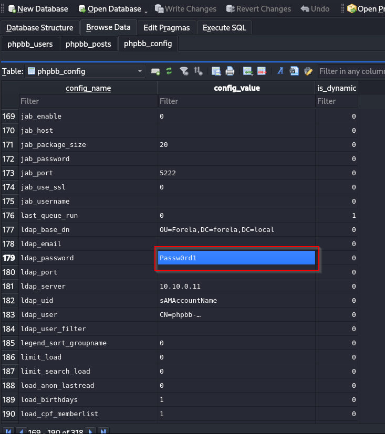Select the ldap_password value cell Passw0rd1
This screenshot has width=385, height=434.
point(236,258)
